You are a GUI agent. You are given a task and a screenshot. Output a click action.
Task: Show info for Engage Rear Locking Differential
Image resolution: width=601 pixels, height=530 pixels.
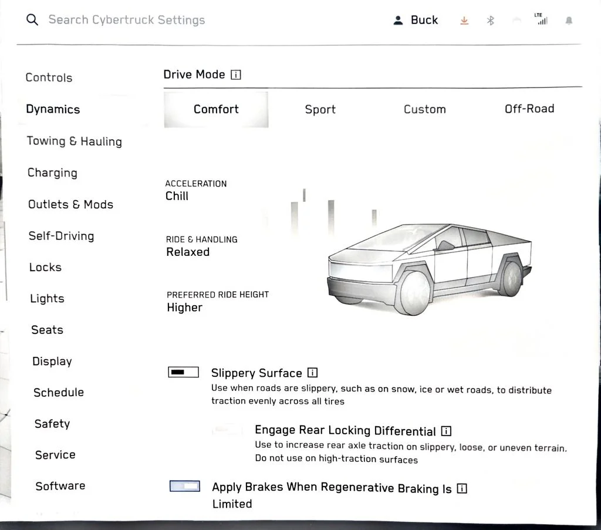[446, 431]
